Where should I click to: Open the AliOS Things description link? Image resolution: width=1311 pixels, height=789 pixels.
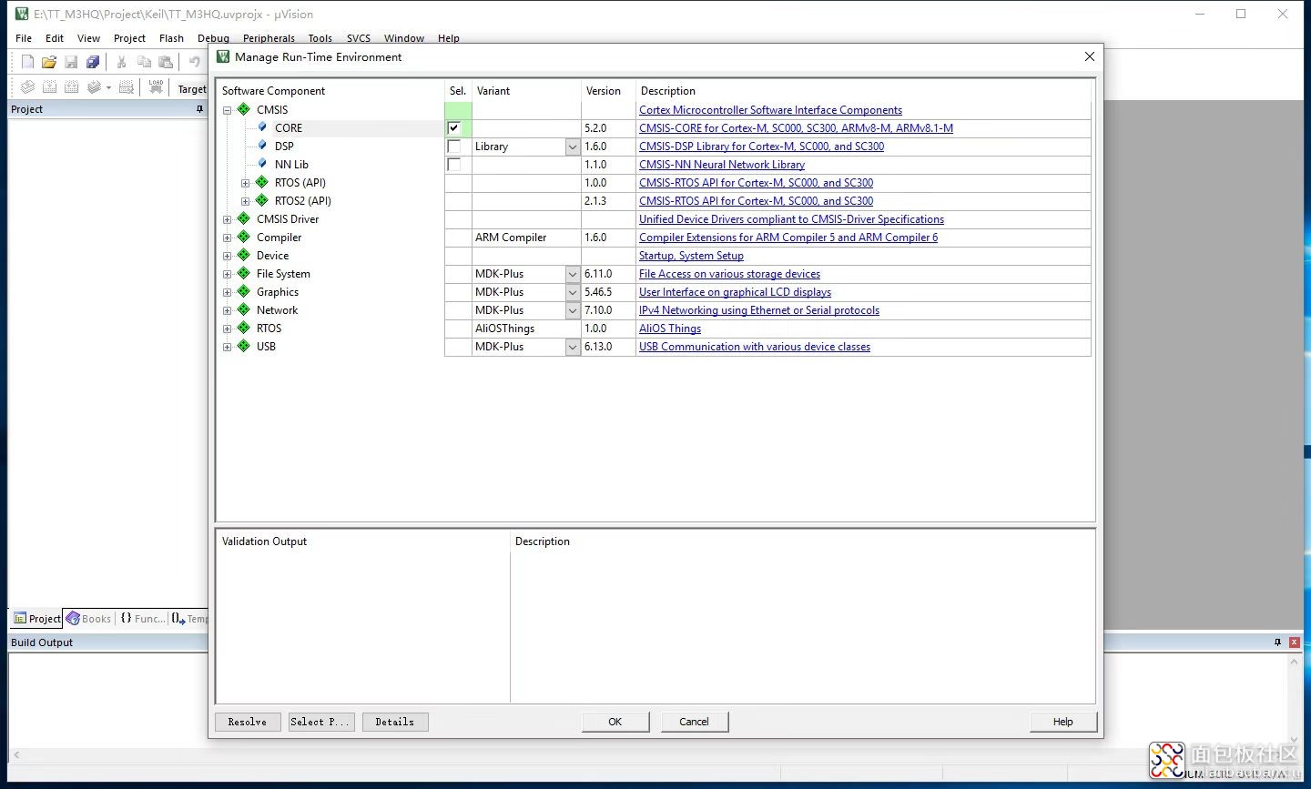pyautogui.click(x=670, y=329)
